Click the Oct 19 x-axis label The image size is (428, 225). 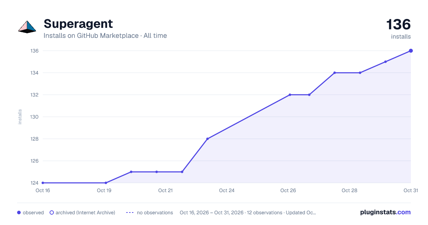click(x=104, y=190)
